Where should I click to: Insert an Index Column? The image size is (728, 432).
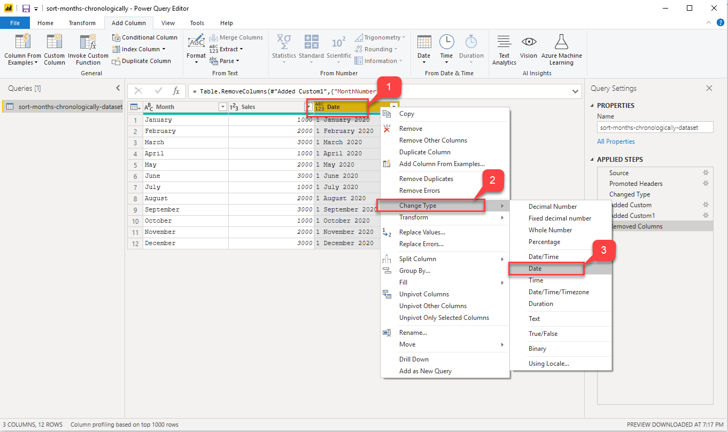point(138,49)
